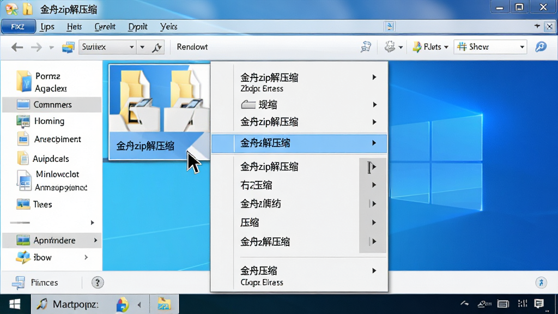Open the Carelit menu
558x314 pixels.
[105, 27]
